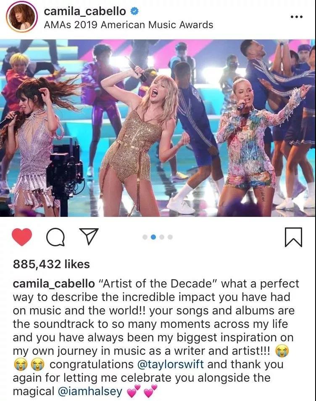316x401 pixels.
Task: Open camila_cabello username in the caption
Action: [x=54, y=284]
